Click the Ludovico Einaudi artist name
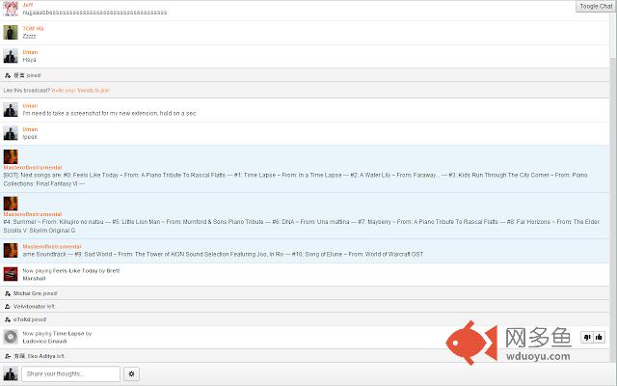Screen dimensions: 617x386 45,341
